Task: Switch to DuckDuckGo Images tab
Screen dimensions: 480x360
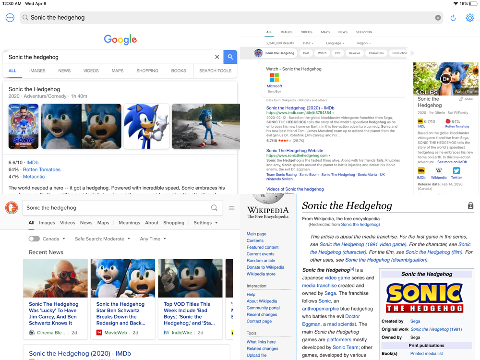Action: (x=47, y=223)
